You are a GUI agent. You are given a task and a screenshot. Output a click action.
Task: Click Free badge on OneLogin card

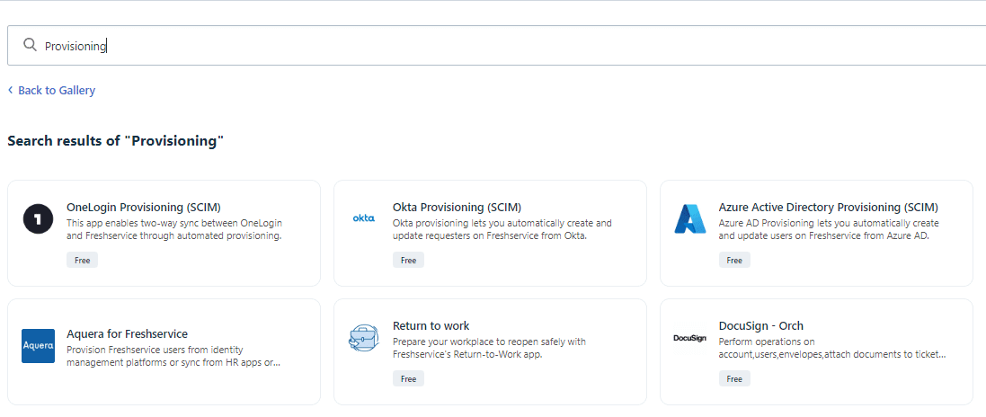83,260
